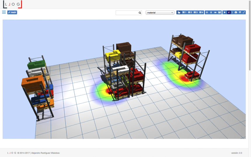Image resolution: width=251 pixels, height=157 pixels.
Task: Open the hamburger menu
Action: pyautogui.click(x=4, y=12)
